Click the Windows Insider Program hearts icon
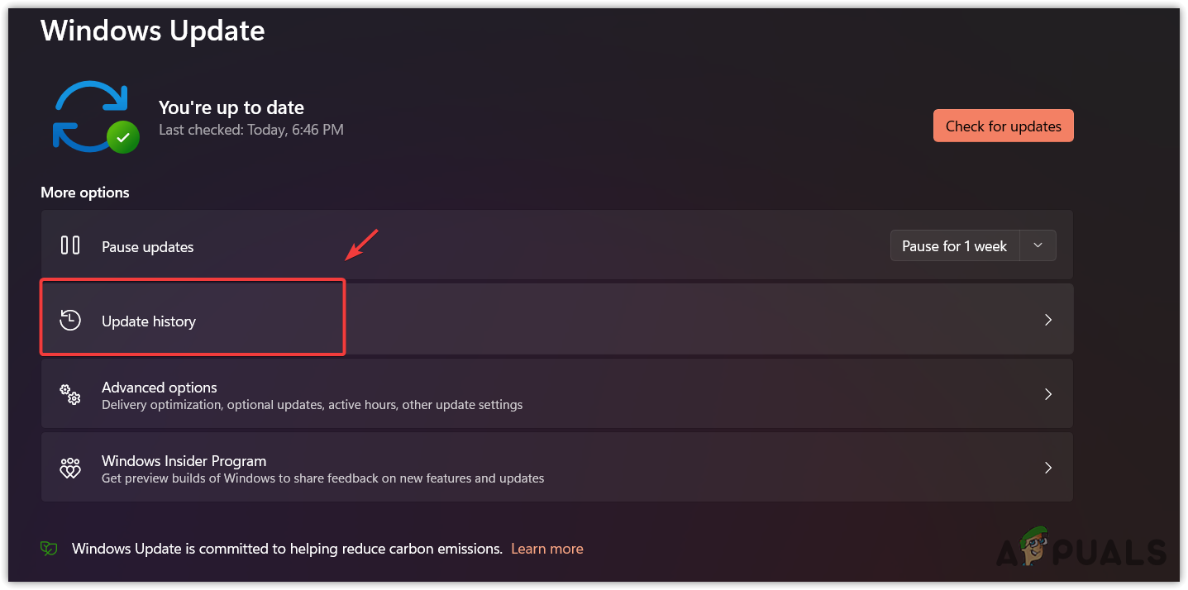 [70, 469]
